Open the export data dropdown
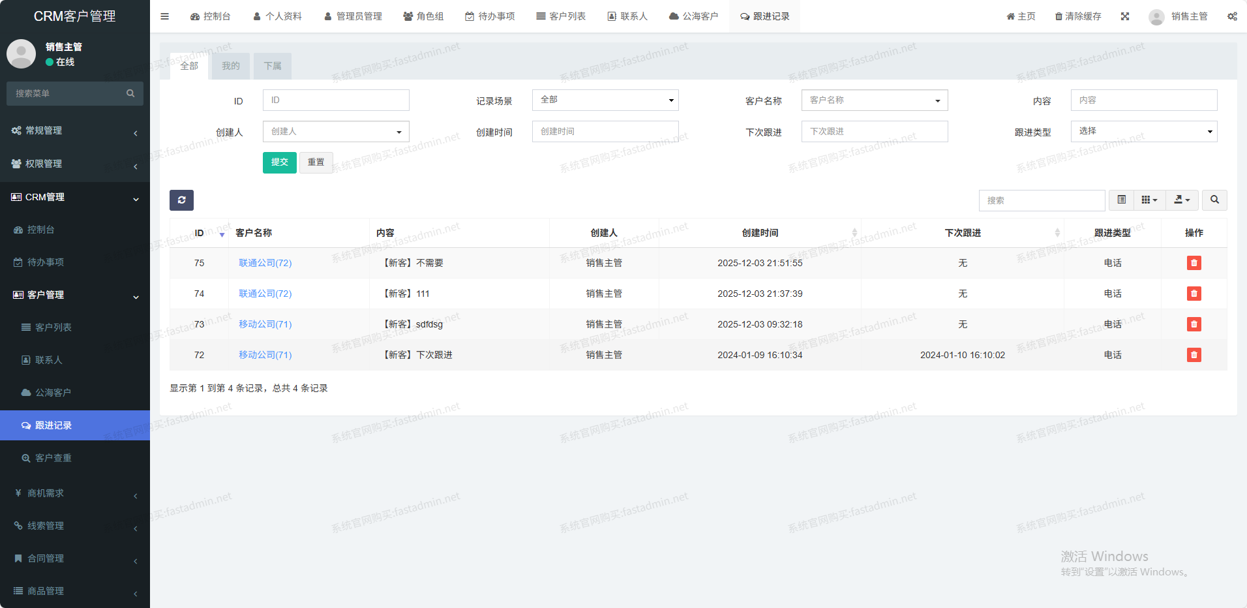Image resolution: width=1247 pixels, height=608 pixels. (1182, 200)
